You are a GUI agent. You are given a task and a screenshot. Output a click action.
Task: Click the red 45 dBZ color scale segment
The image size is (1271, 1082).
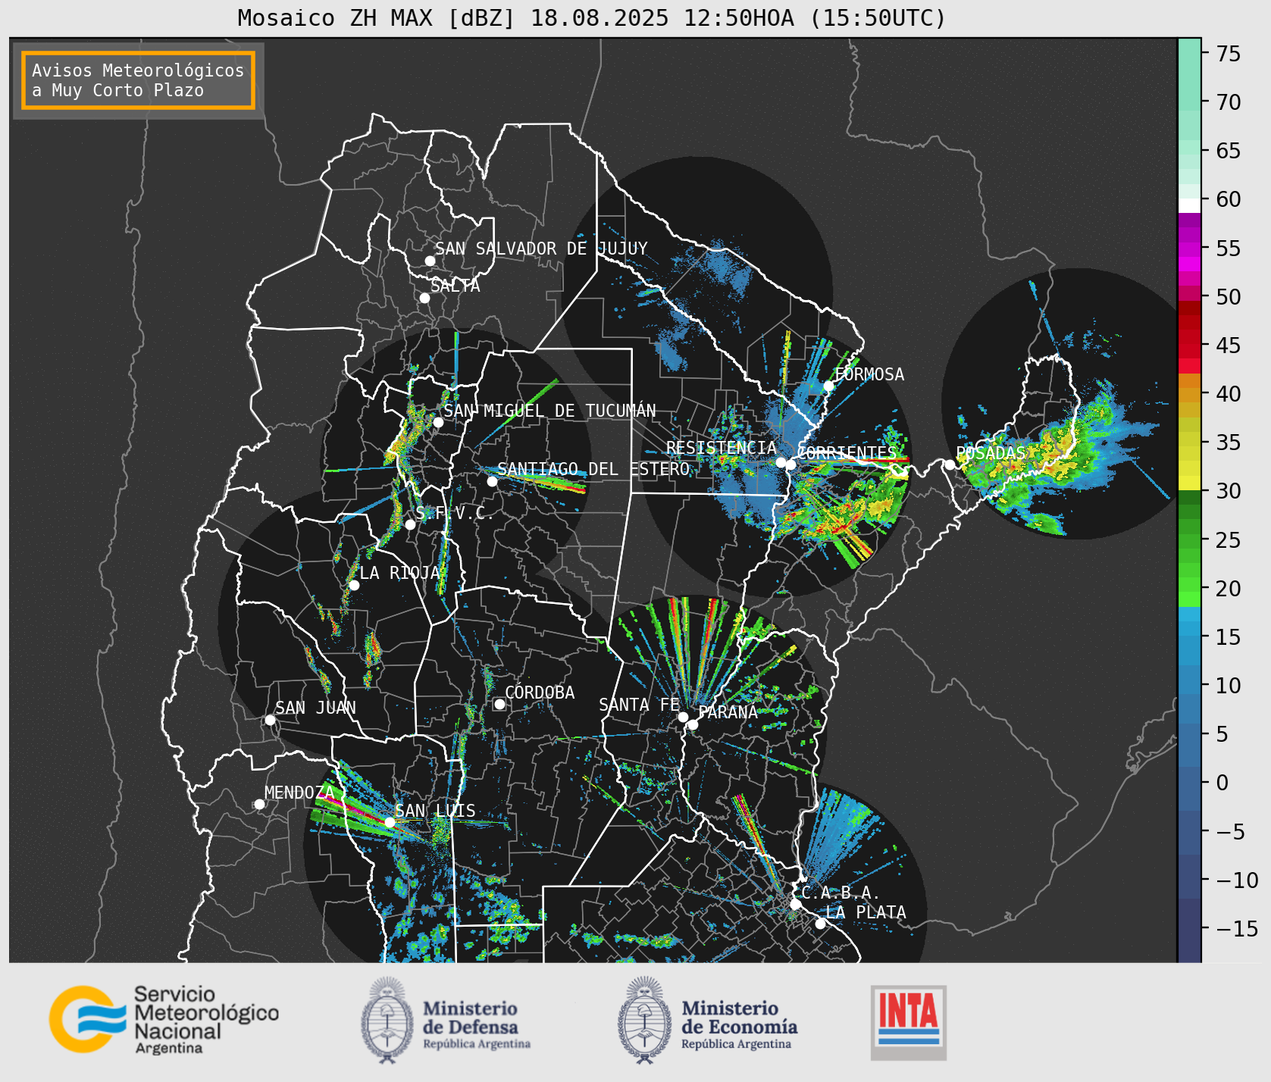[x=1189, y=351]
